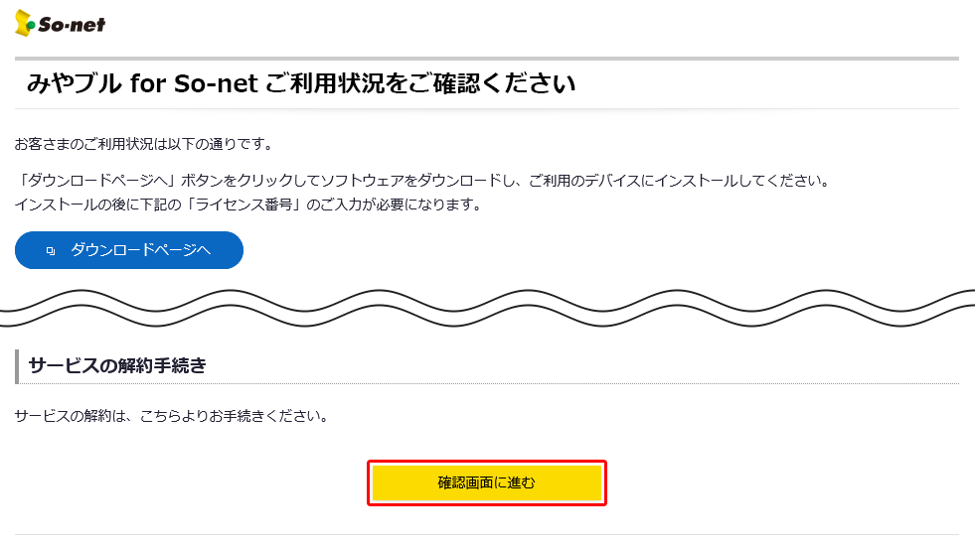Click the thin horizontal line below the confirm button

click(487, 534)
